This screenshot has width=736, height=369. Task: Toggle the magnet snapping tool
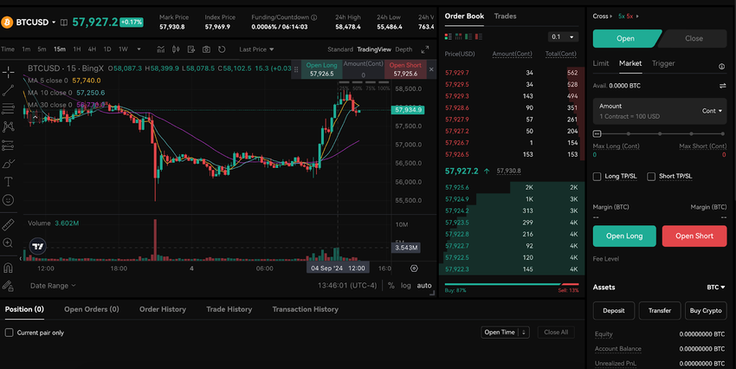(9, 268)
